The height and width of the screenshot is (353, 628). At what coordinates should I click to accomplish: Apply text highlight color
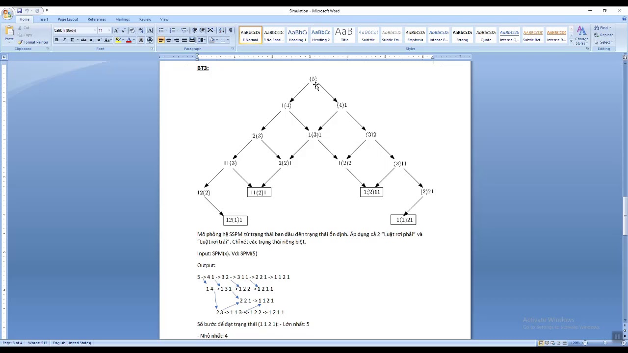coord(118,40)
